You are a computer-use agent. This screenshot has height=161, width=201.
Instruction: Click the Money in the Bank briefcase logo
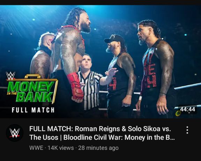[x=32, y=89]
